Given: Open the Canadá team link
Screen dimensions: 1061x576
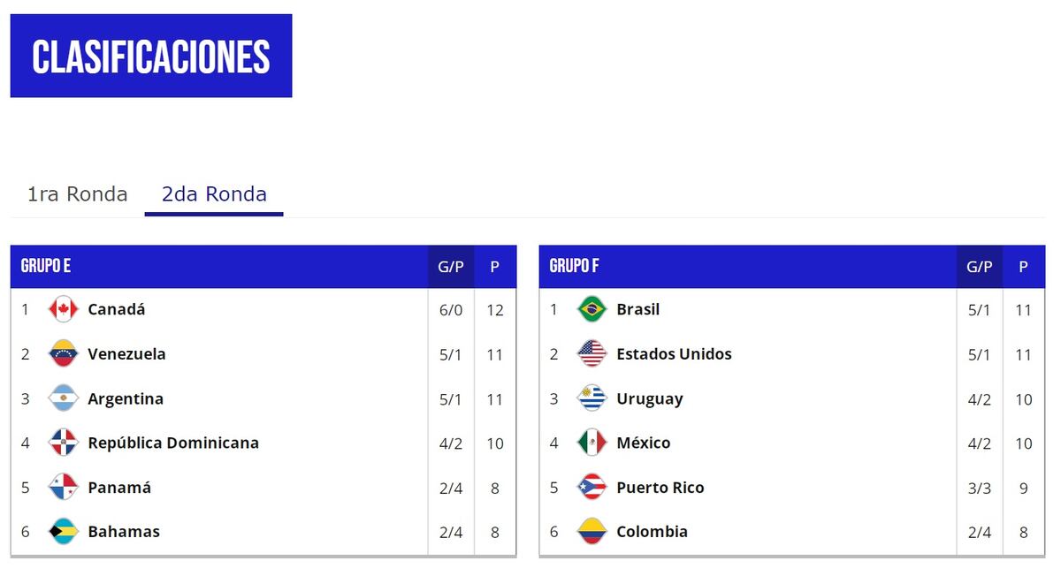Looking at the screenshot, I should [117, 309].
